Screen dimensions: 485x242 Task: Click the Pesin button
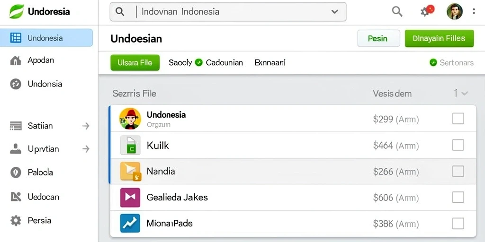378,39
